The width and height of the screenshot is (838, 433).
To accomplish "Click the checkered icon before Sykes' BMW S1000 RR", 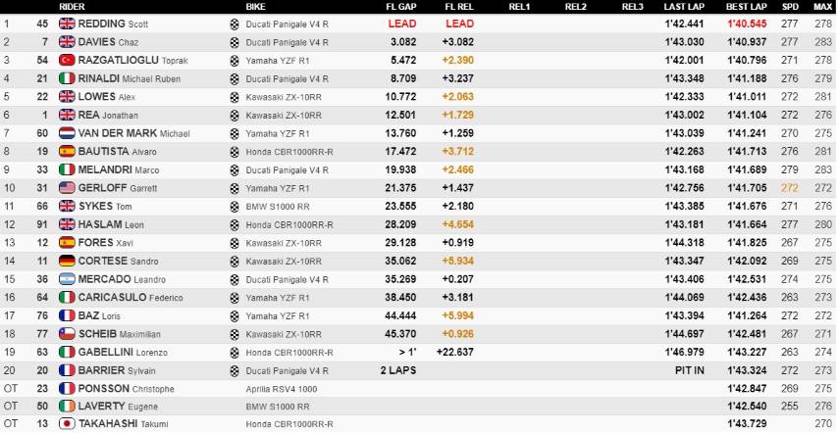I will point(234,206).
